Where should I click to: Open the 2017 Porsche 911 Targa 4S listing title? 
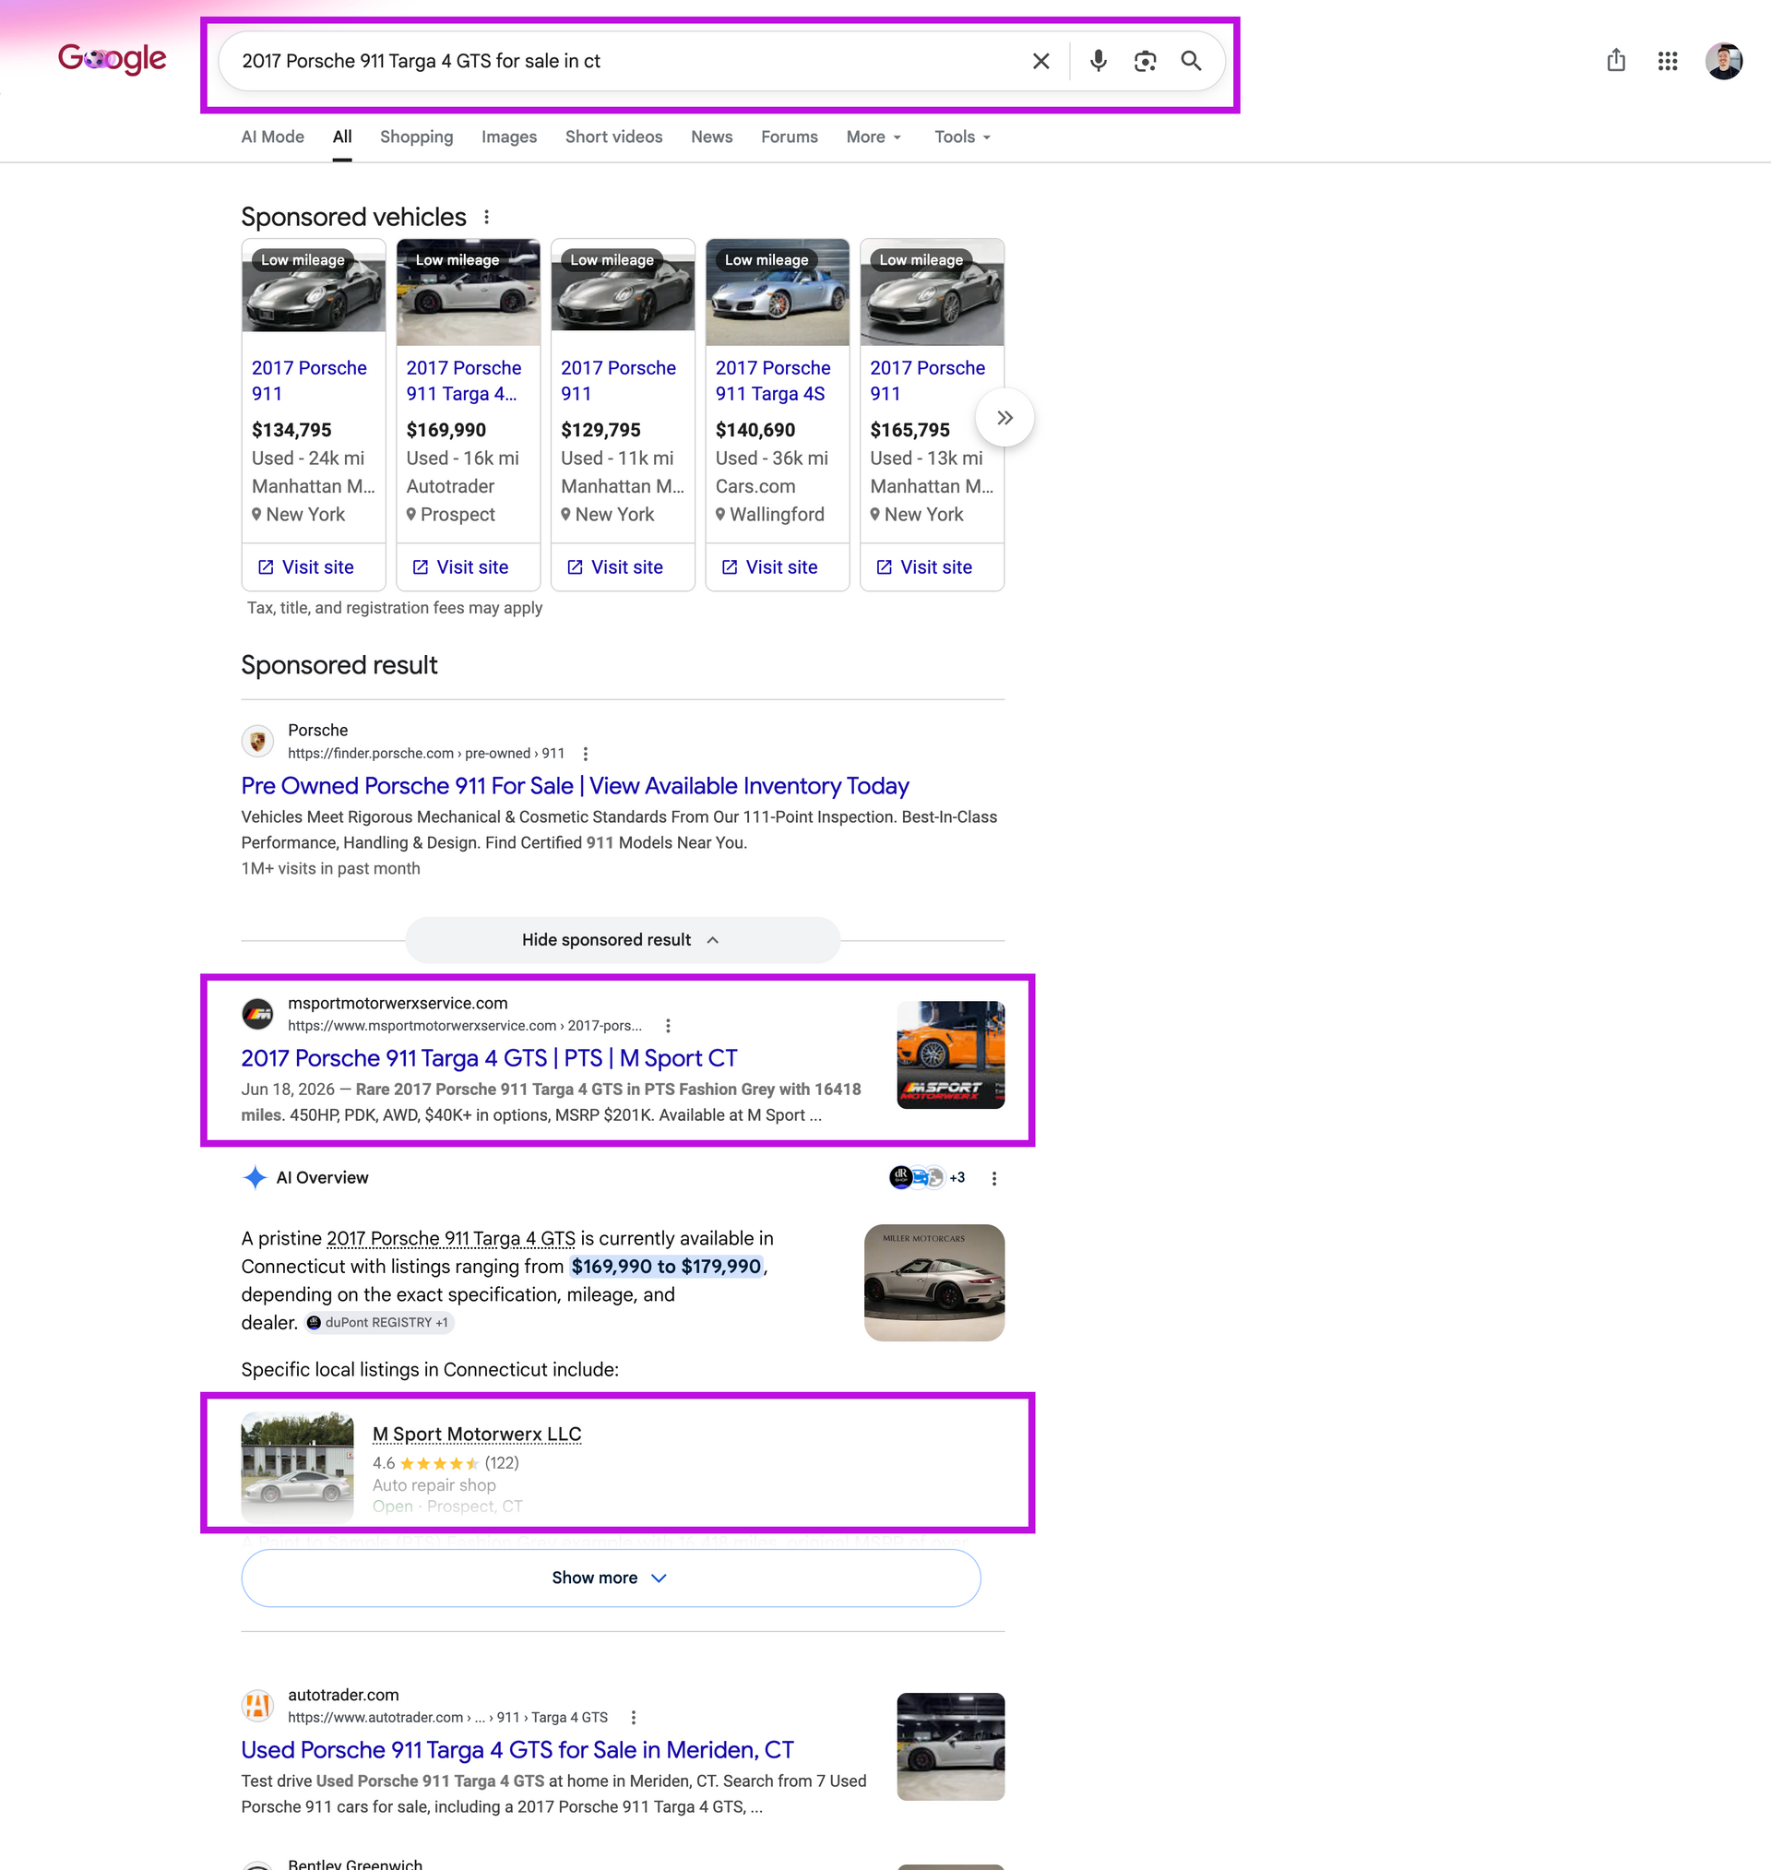pos(772,380)
